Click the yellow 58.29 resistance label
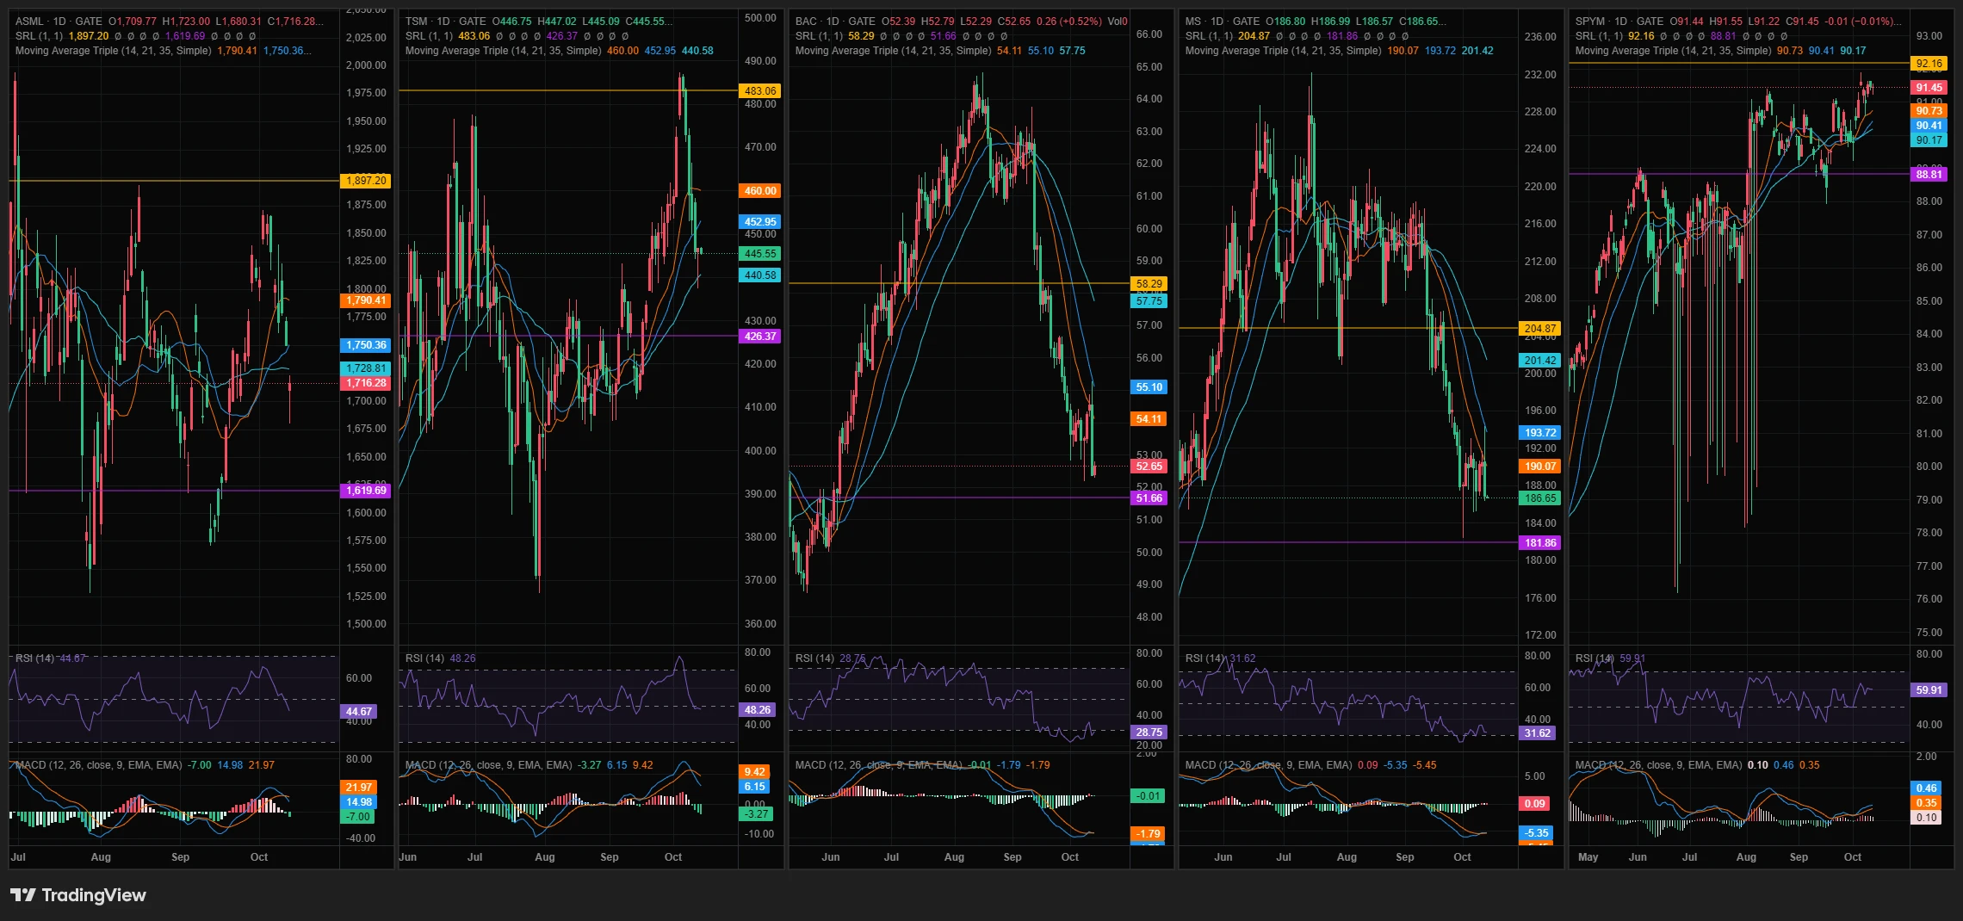Image resolution: width=1963 pixels, height=921 pixels. 1149,283
